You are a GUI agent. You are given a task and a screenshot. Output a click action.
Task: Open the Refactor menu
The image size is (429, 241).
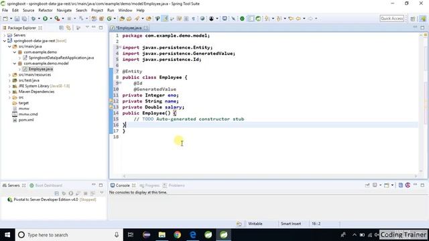(46, 11)
